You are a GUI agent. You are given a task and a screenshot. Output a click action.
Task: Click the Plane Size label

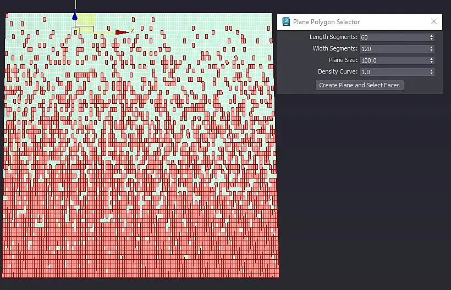click(343, 60)
